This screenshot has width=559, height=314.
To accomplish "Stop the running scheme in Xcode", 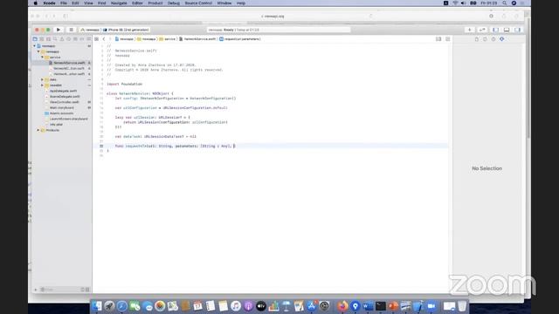I will point(71,30).
